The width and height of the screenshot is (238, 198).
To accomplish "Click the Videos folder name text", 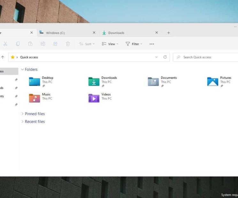I will [106, 95].
